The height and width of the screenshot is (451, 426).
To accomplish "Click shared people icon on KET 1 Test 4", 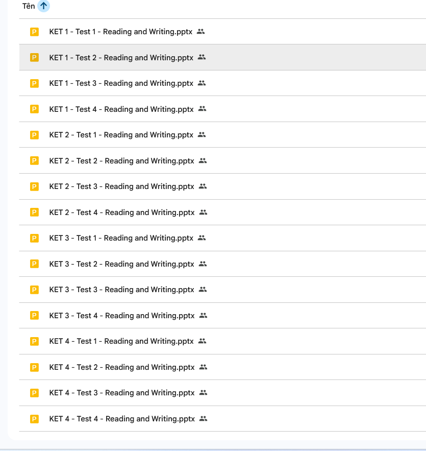I will click(x=202, y=109).
